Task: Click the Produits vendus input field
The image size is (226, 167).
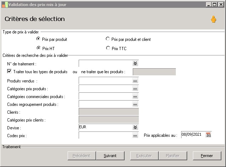Action: point(105,81)
